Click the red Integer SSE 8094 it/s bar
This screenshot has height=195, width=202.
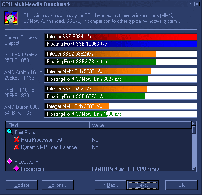tap(121, 37)
